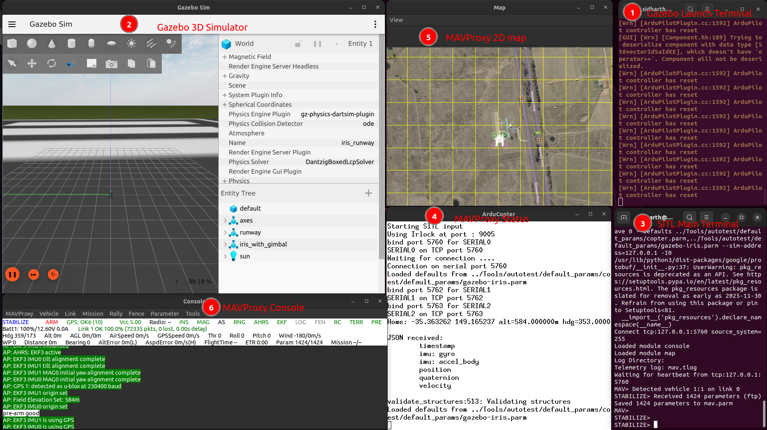Viewport: 767px width, 430px height.
Task: Open the View menu in Map window
Action: [x=396, y=20]
